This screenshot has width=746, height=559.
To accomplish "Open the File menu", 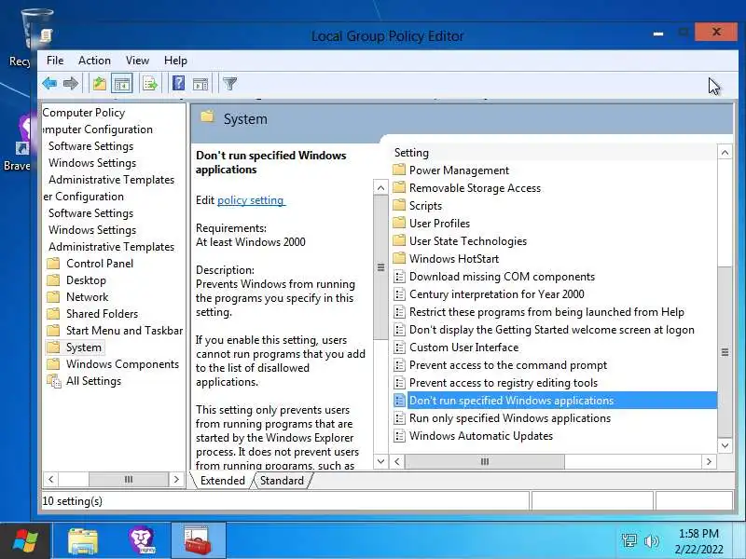I will point(55,61).
